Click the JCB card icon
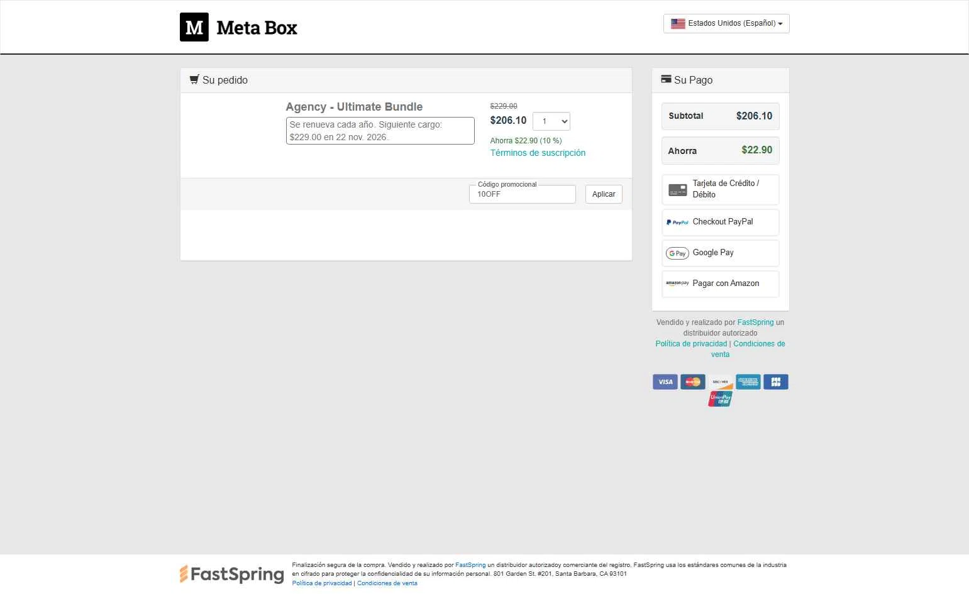The height and width of the screenshot is (594, 969). point(776,382)
